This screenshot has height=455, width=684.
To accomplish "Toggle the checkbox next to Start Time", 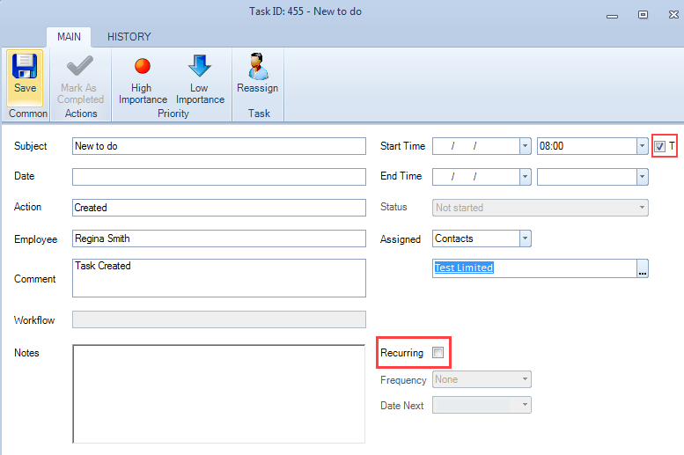I will [x=659, y=146].
